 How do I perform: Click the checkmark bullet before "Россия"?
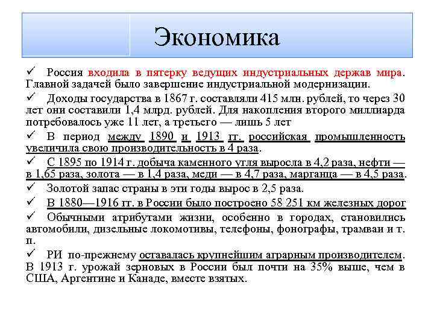click(x=31, y=71)
